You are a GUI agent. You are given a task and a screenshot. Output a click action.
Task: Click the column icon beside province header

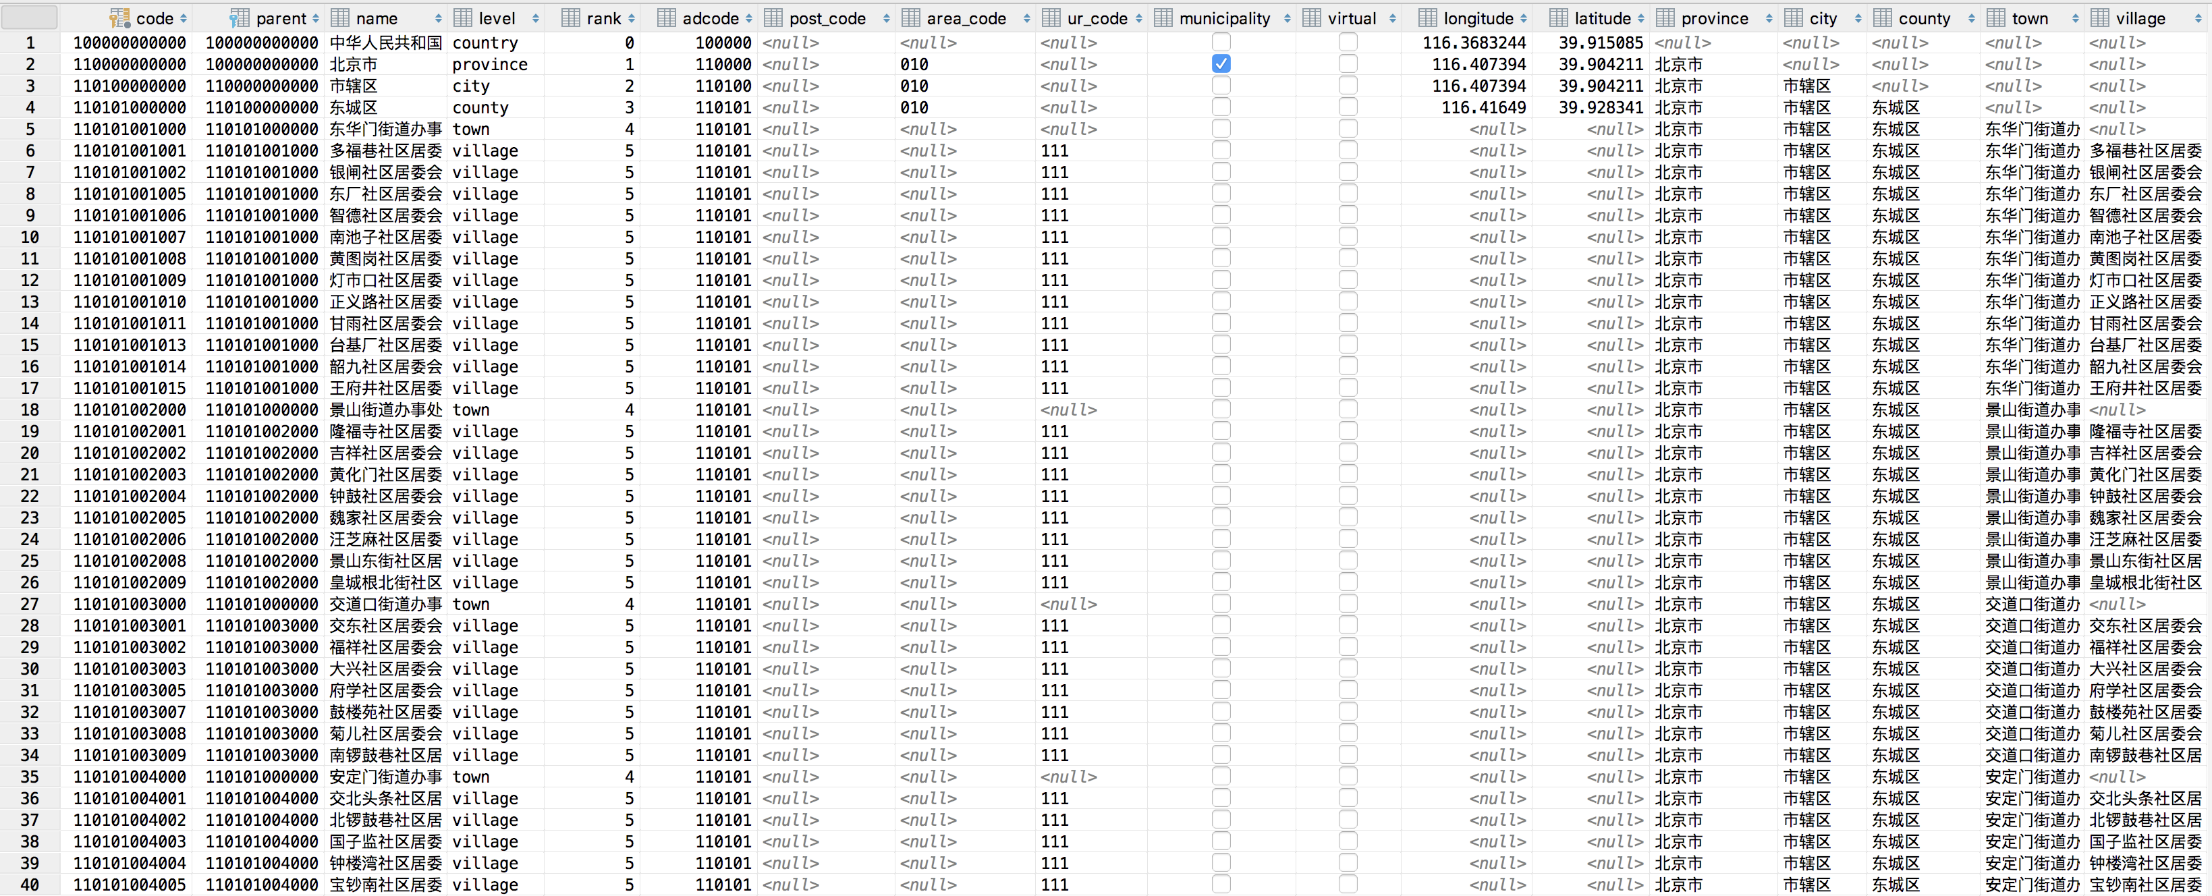pyautogui.click(x=1665, y=18)
